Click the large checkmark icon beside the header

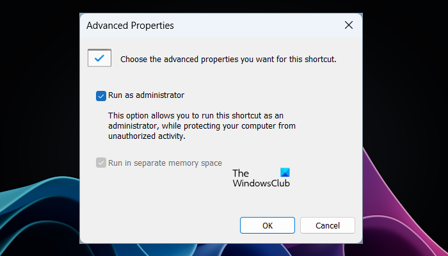99,58
